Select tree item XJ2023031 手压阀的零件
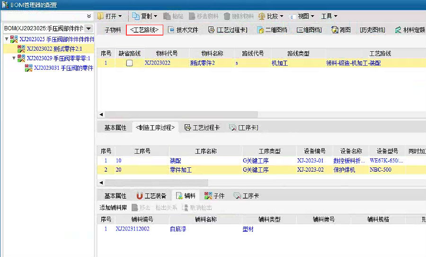This screenshot has width=426, height=257. (63, 68)
